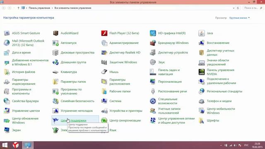Click the Up one level arrow
The image size is (265, 149).
point(18,8)
